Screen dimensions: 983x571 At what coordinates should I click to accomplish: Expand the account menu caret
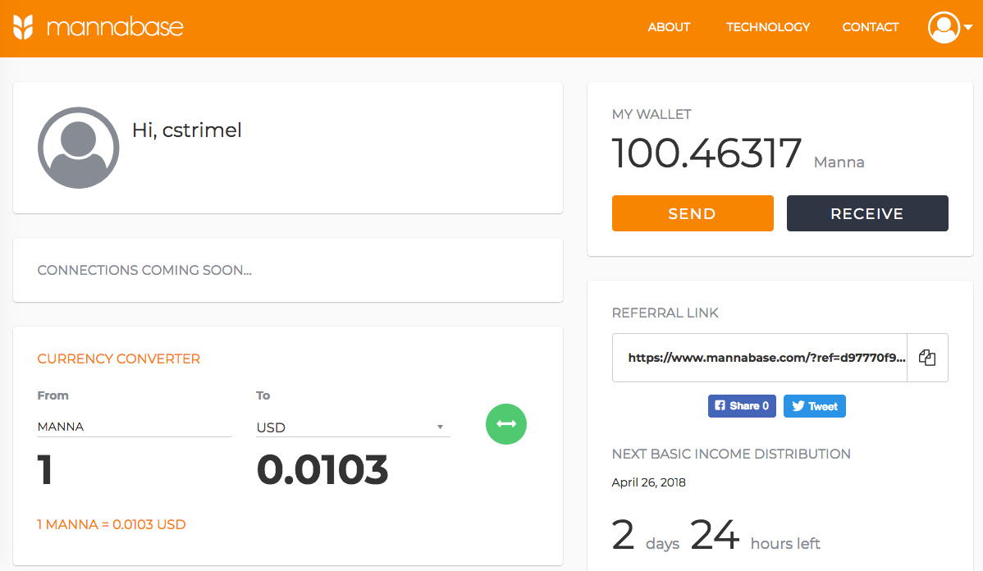click(x=968, y=27)
